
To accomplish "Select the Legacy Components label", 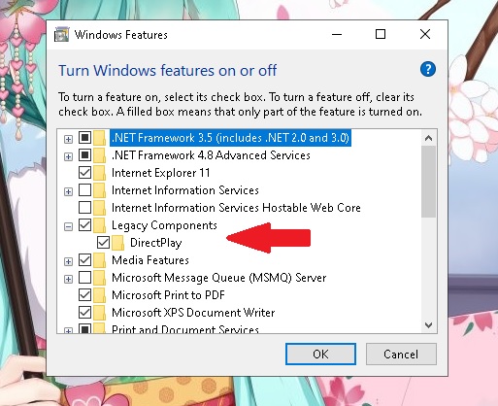I will (x=164, y=225).
